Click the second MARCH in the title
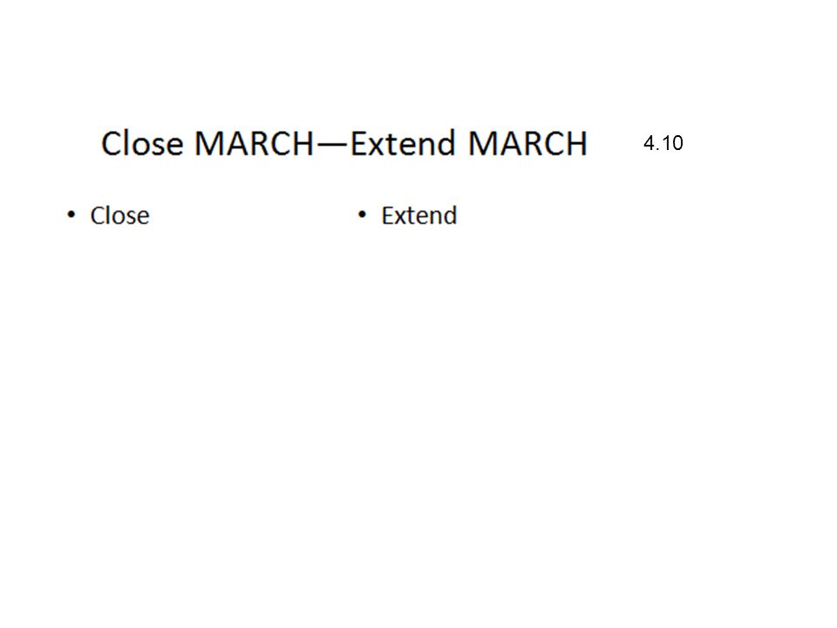This screenshot has width=837, height=628. (528, 143)
